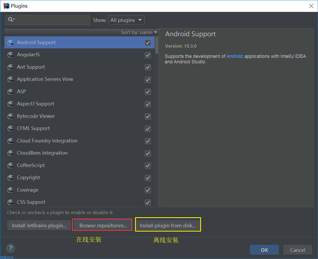Click the IntelliJ logo in title bar
Viewport: 318px width, 259px height.
click(x=6, y=6)
